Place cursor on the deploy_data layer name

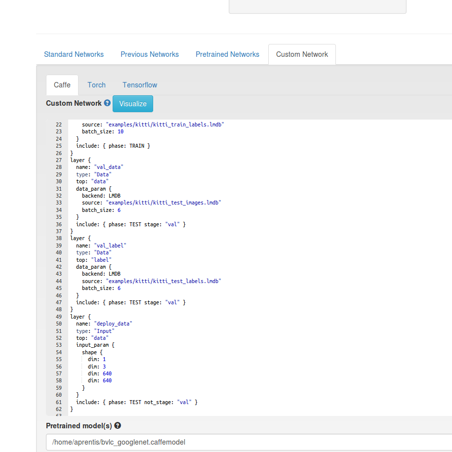click(x=113, y=324)
